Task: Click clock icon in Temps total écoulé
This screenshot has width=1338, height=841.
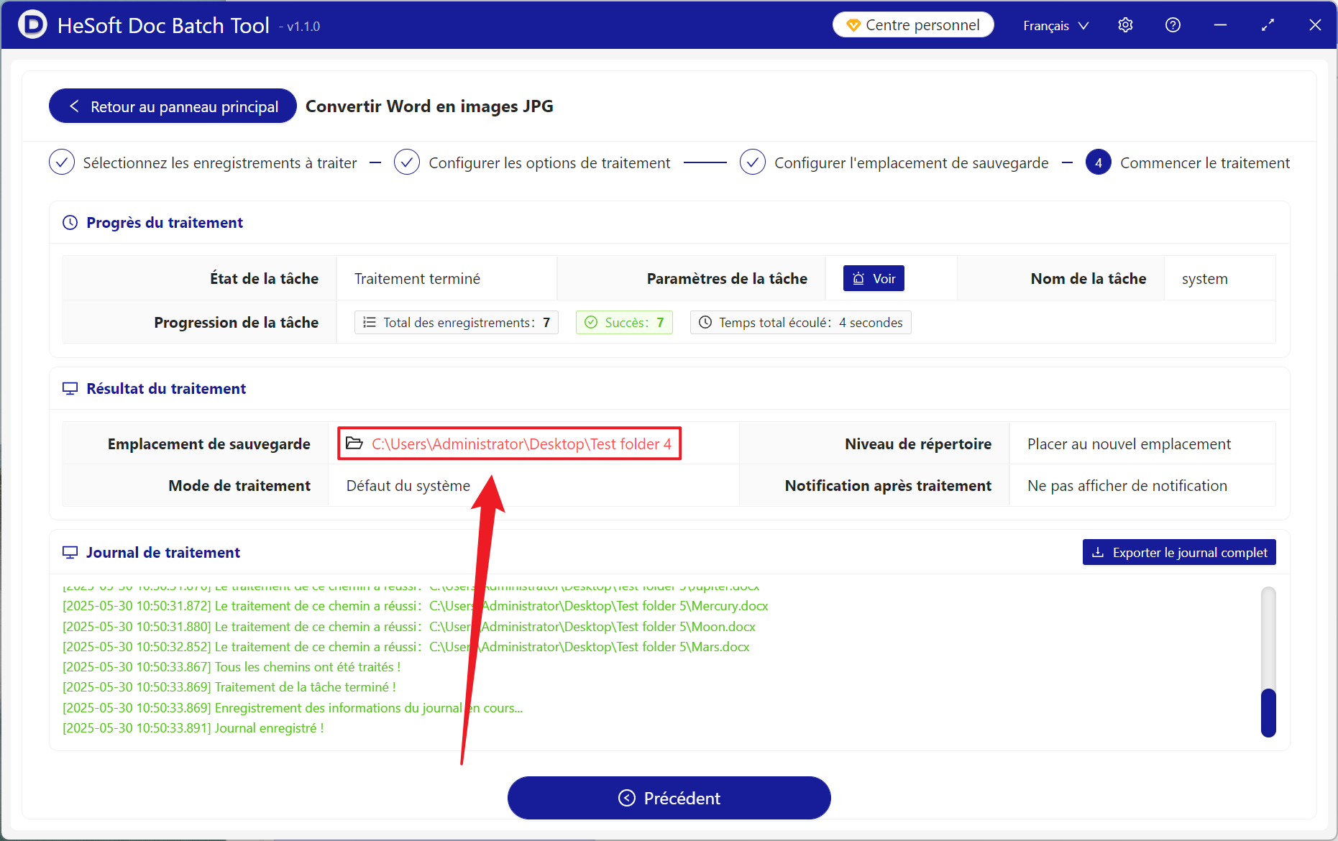Action: point(705,323)
